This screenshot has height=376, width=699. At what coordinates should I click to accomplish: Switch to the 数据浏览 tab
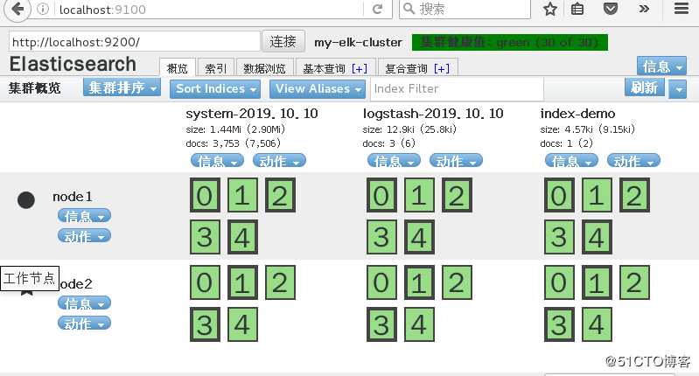point(265,67)
